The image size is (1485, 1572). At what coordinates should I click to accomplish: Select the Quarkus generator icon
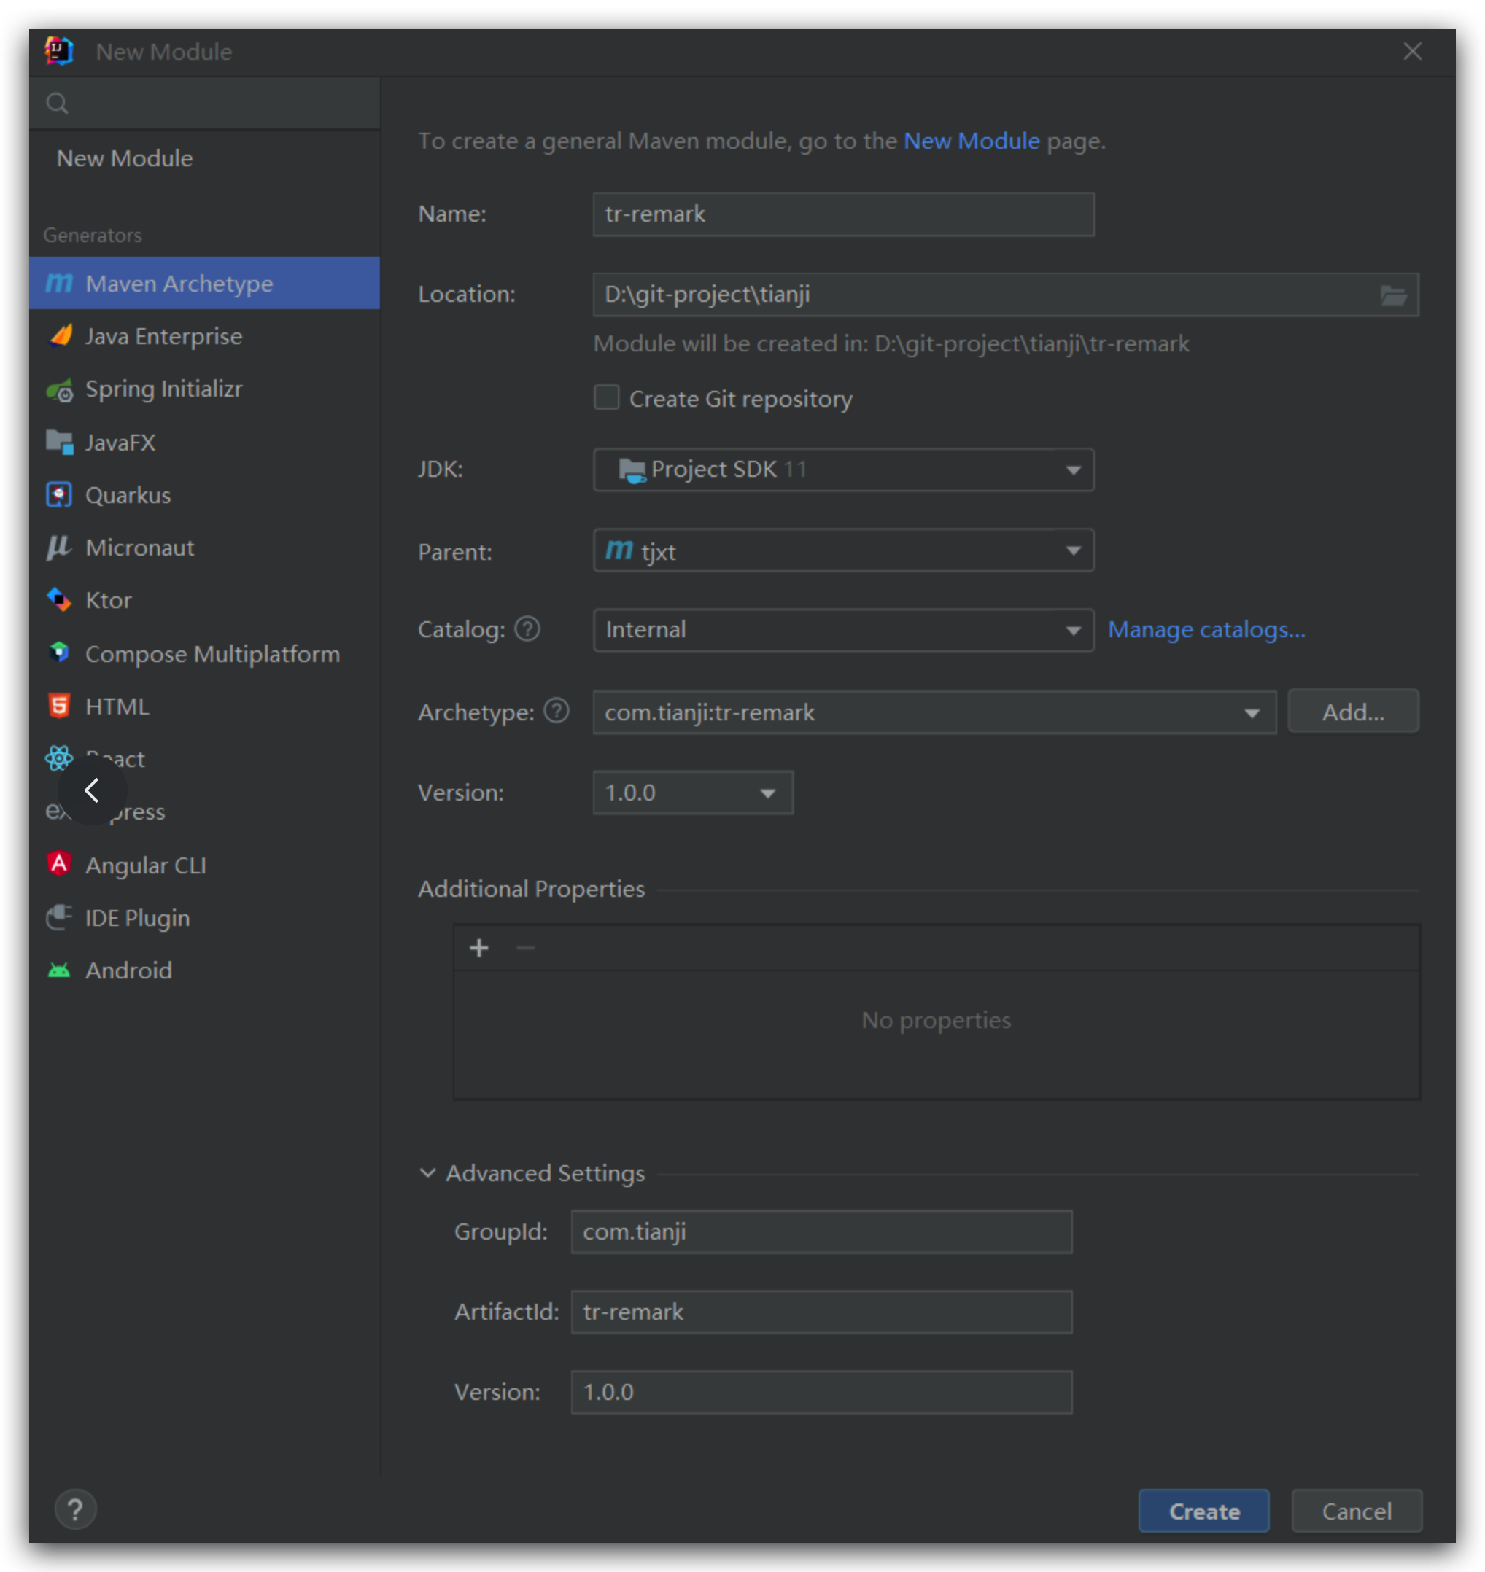click(60, 495)
